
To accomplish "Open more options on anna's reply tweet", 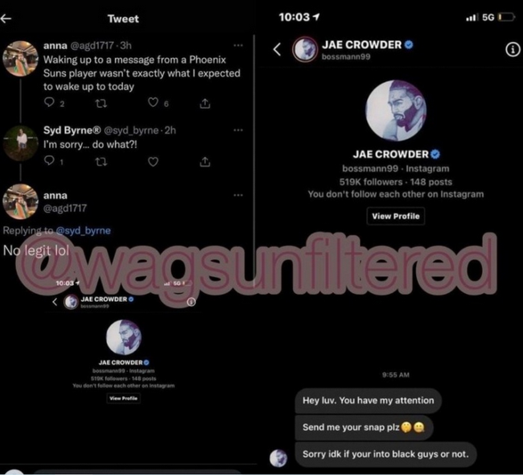I will pyautogui.click(x=238, y=196).
